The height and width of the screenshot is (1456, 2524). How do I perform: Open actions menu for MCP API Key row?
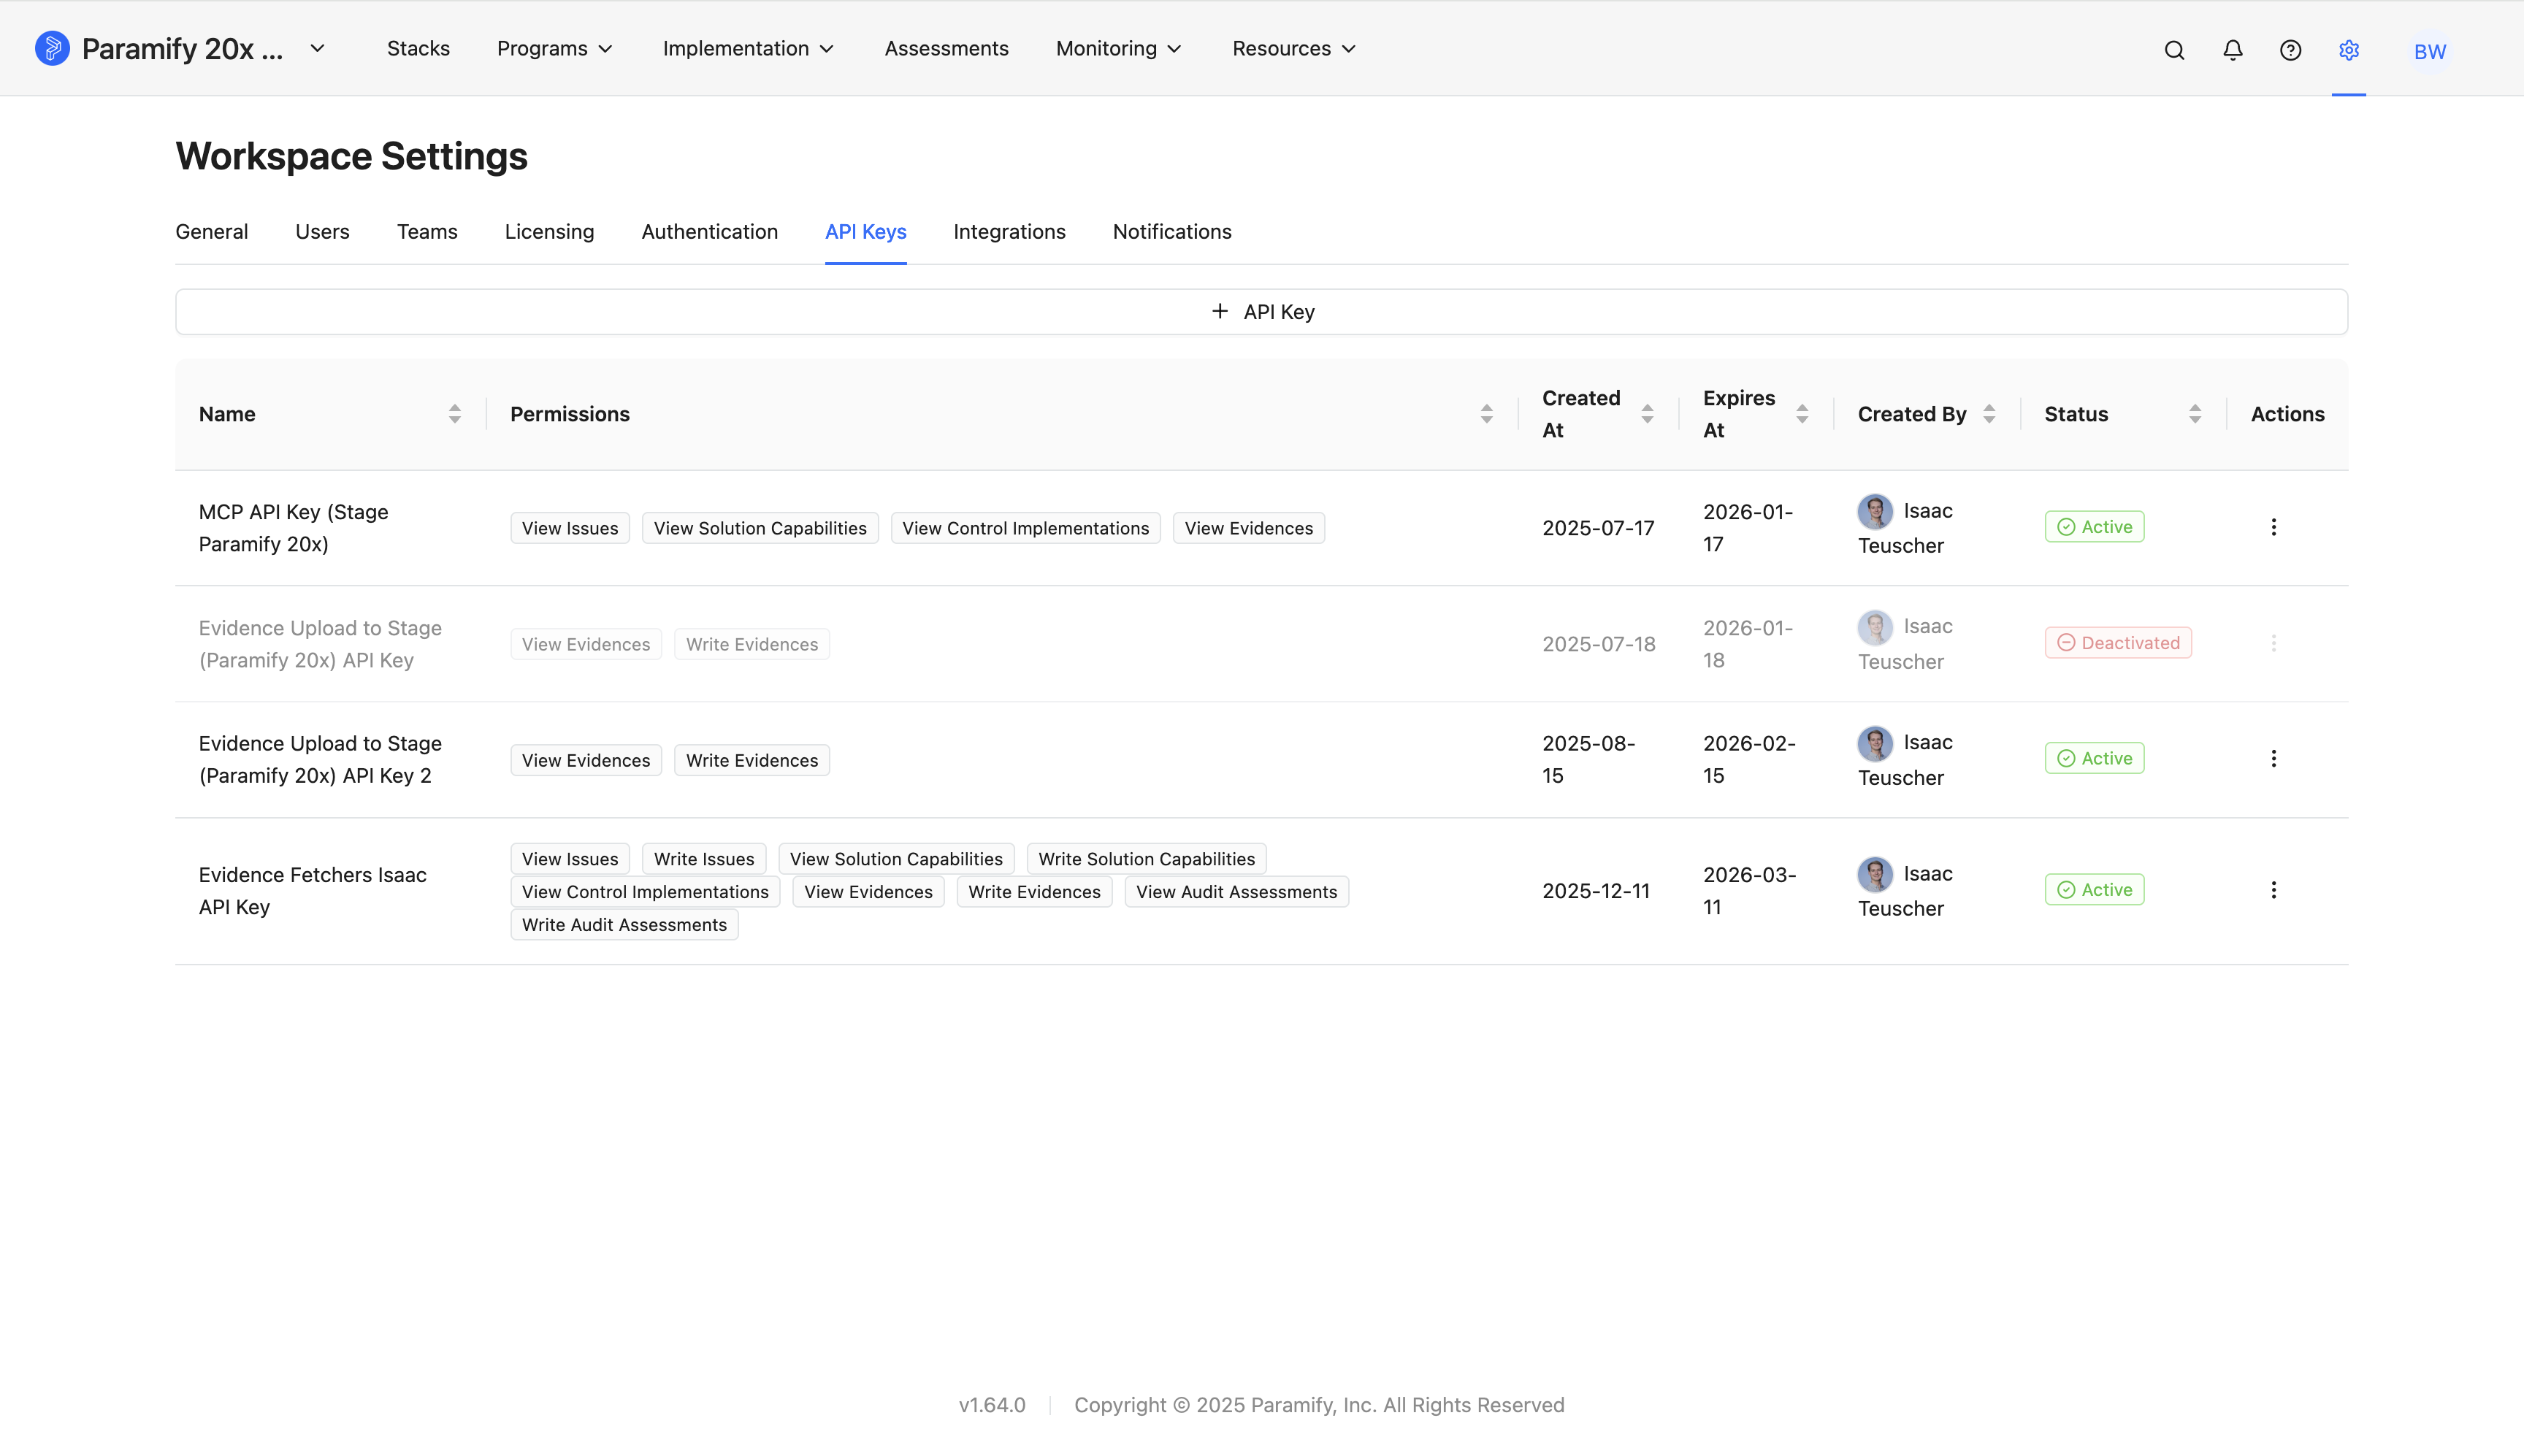click(2273, 527)
